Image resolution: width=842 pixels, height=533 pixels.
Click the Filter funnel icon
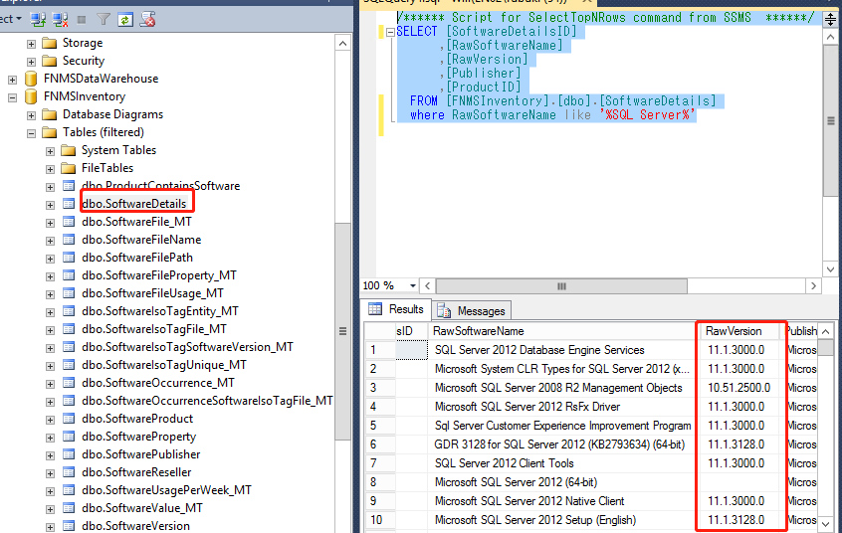point(104,20)
